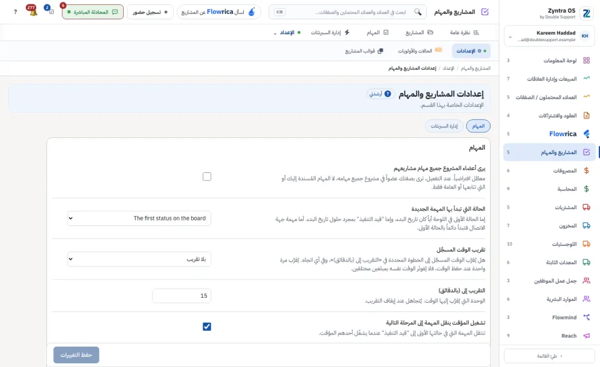Uncheck تشغيل المؤقت ينقل المهمة checkbox
The image size is (600, 367).
coord(207,326)
